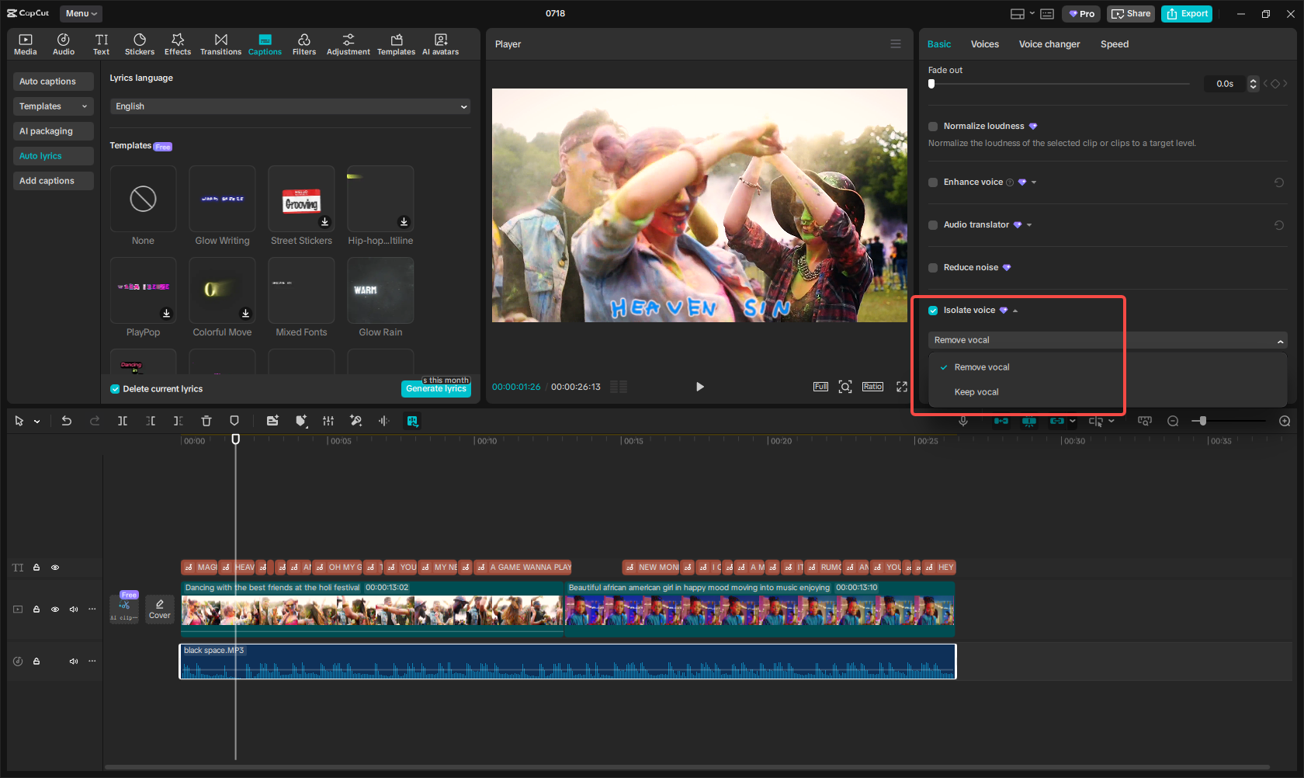Adjust the Fade out slider handle
Image resolution: width=1304 pixels, height=778 pixels.
click(x=931, y=84)
